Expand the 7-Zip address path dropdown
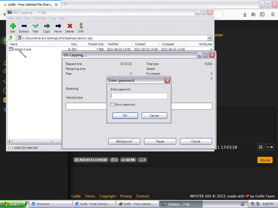 pos(210,38)
